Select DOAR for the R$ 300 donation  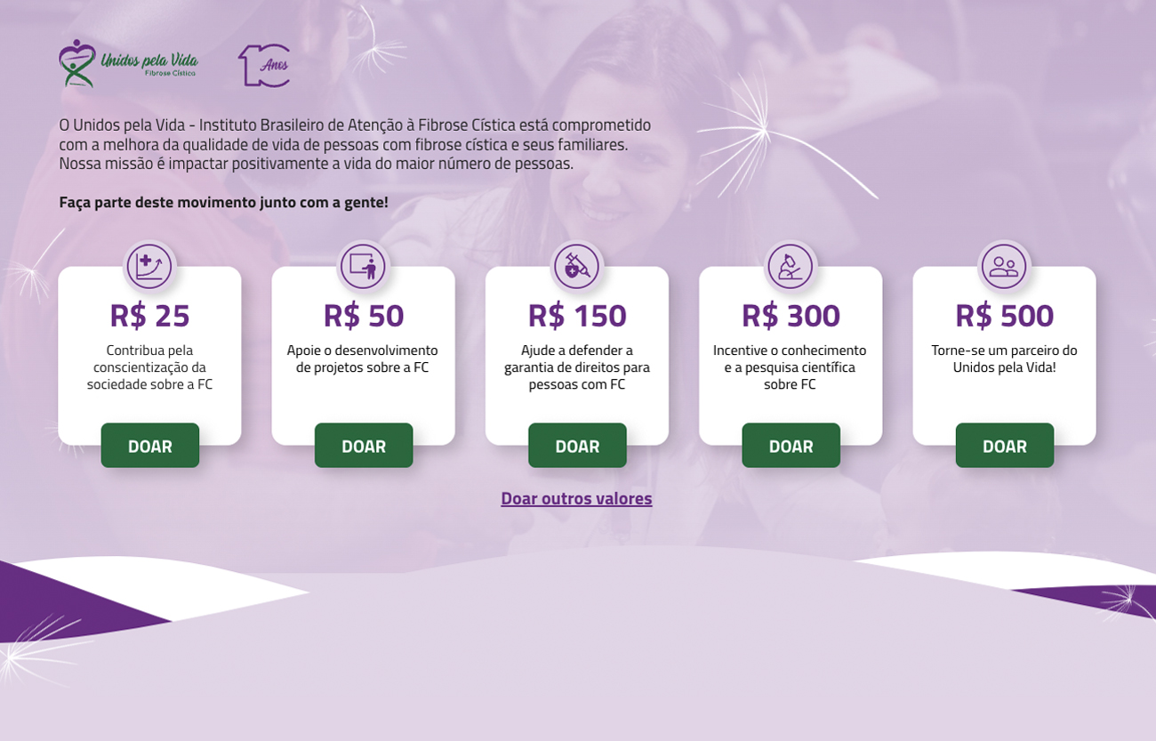(791, 446)
